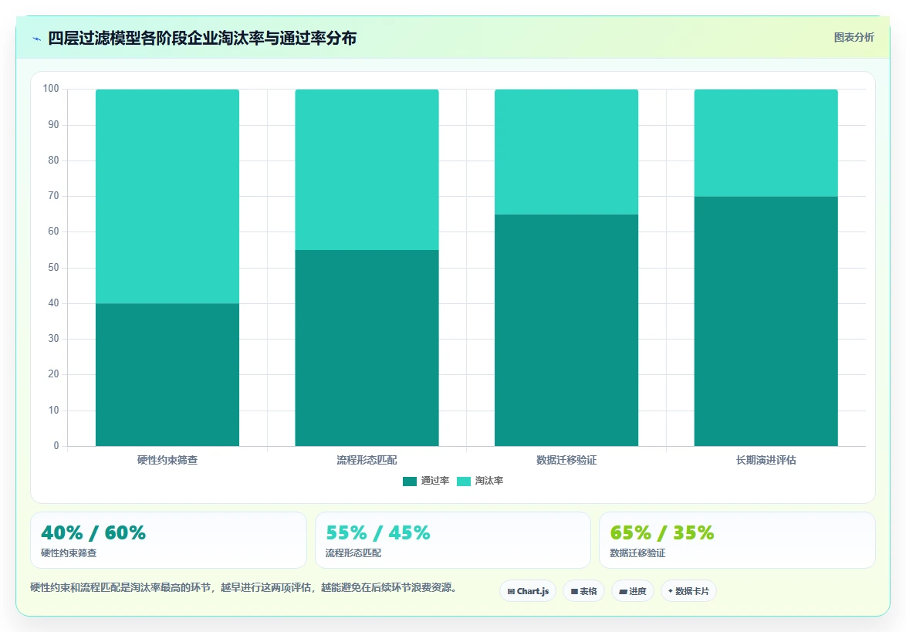Select the 数据卡片 tag

[x=688, y=591]
